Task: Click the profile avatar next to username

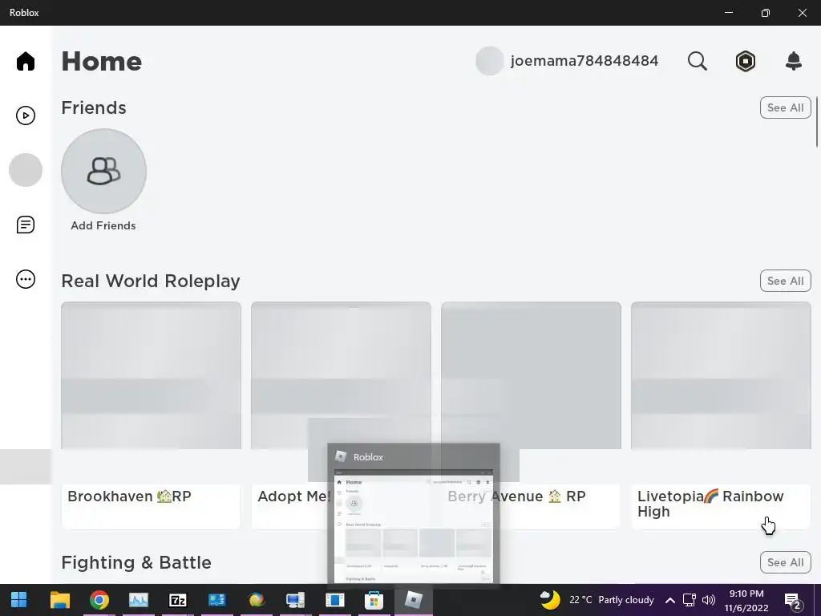Action: 490,61
